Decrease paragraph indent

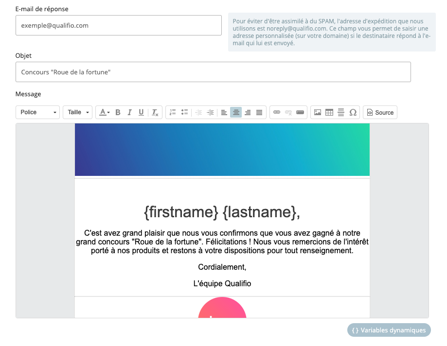click(198, 112)
